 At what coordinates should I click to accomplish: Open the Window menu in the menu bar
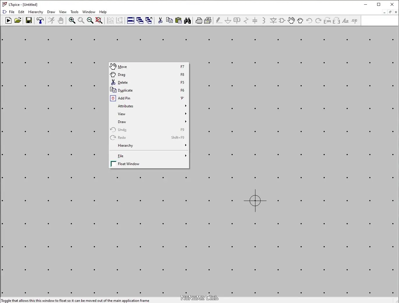(x=89, y=12)
